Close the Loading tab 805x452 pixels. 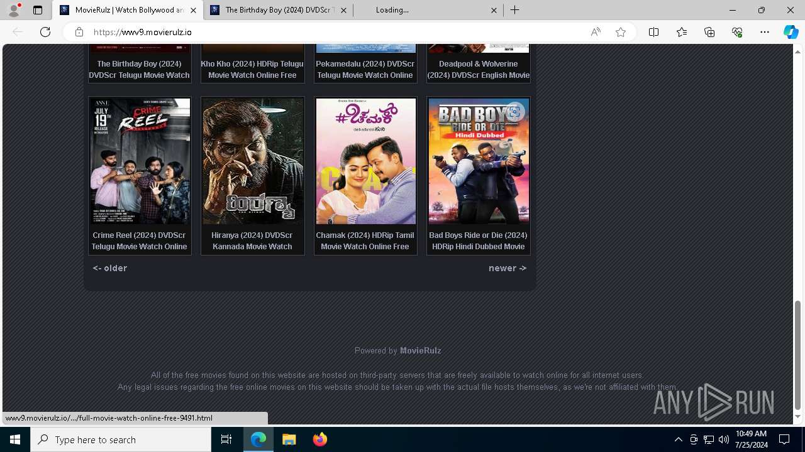pos(494,10)
